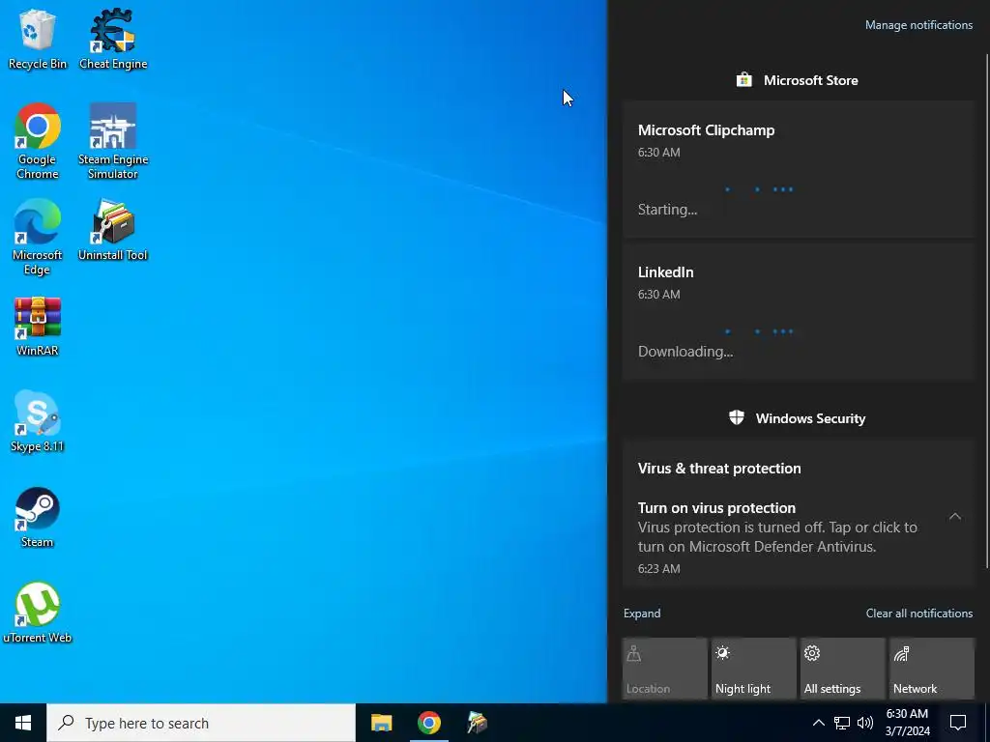The image size is (990, 742).
Task: Switch to Chrome in the taskbar
Action: pyautogui.click(x=428, y=723)
